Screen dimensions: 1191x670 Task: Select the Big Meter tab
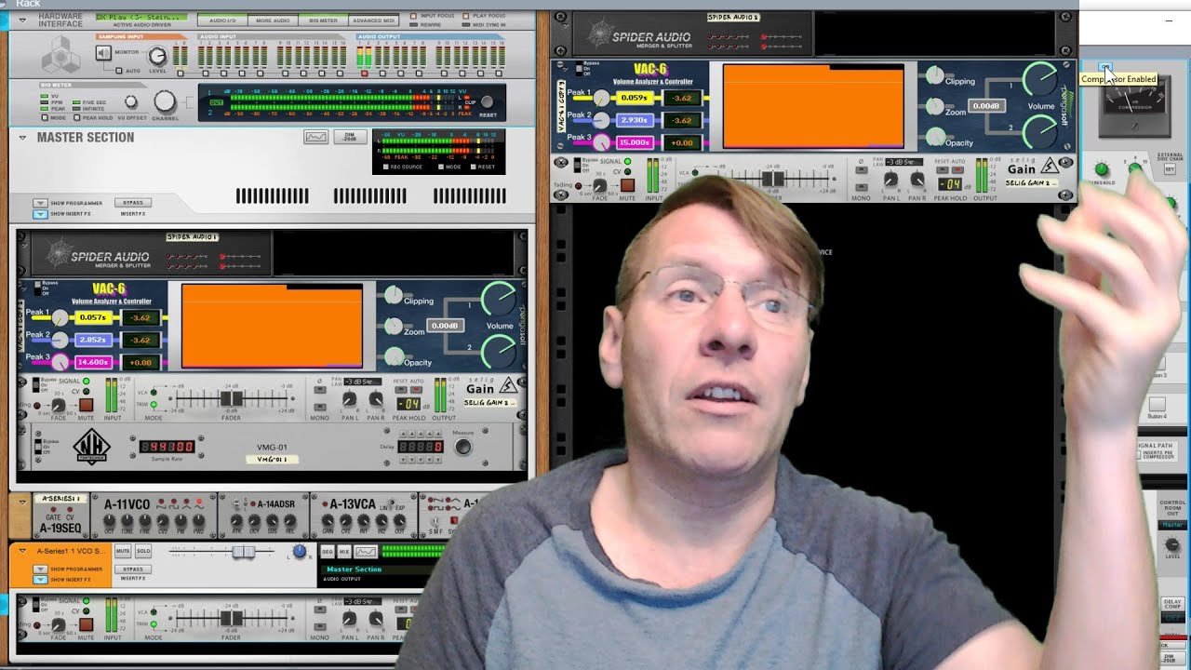tap(323, 20)
